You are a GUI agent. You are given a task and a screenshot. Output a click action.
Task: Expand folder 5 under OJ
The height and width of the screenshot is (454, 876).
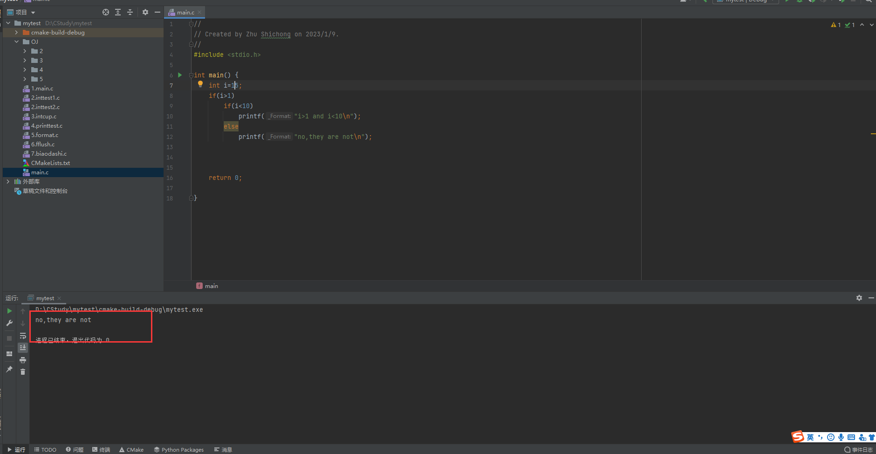[x=25, y=79]
